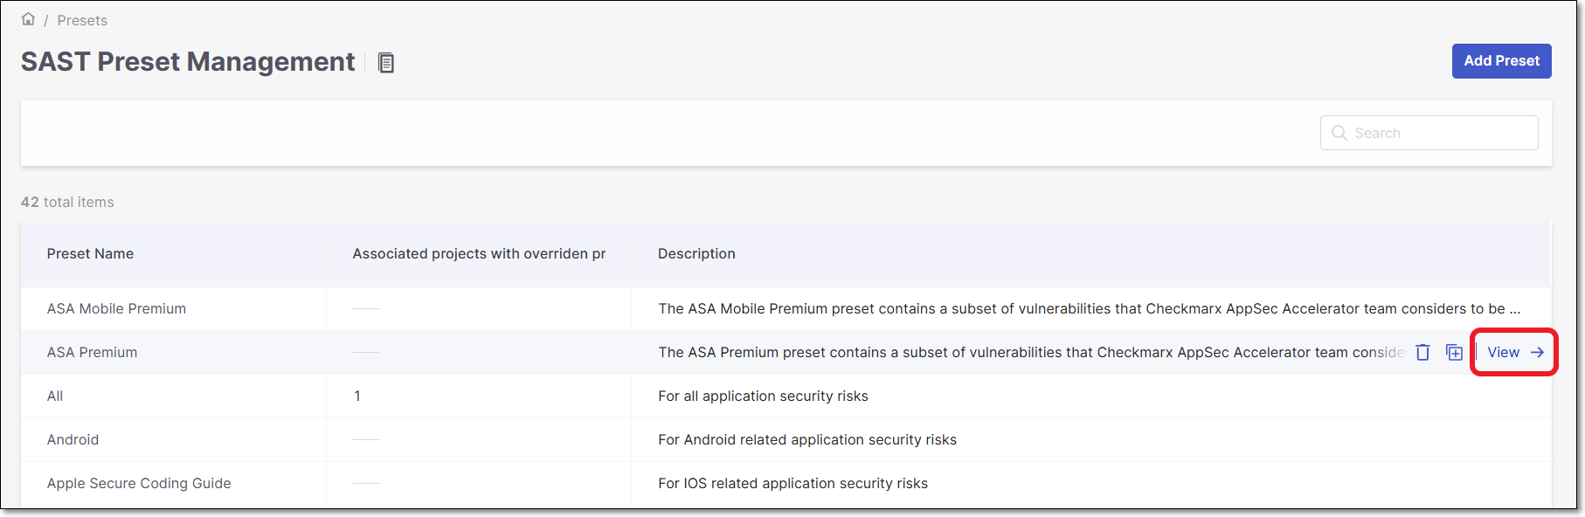Click the document icon beside the page title
The width and height of the screenshot is (1585, 517).
click(385, 63)
